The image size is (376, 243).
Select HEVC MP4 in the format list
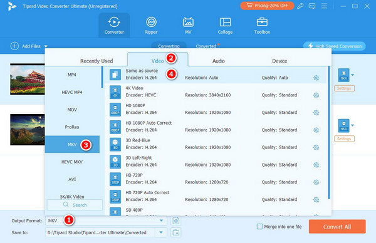click(72, 92)
